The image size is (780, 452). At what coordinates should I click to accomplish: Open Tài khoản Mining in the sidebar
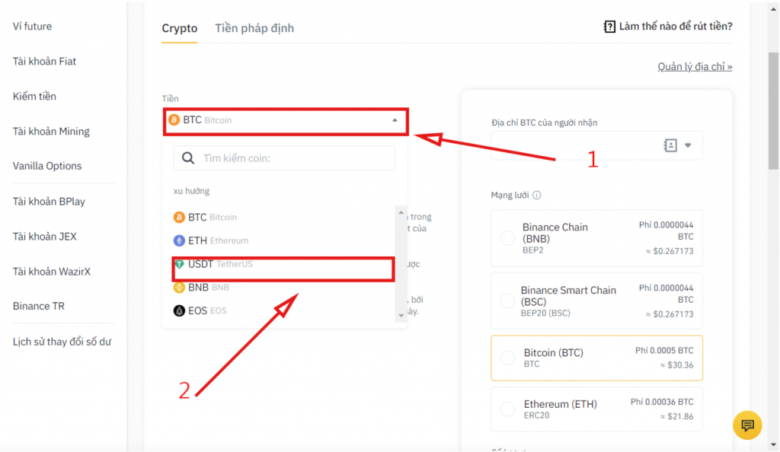point(51,132)
